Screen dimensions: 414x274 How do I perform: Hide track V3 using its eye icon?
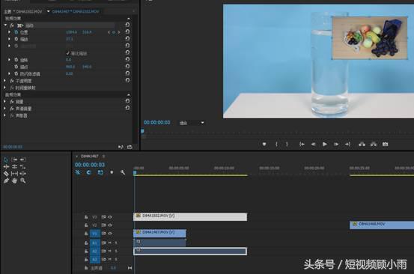[110, 217]
